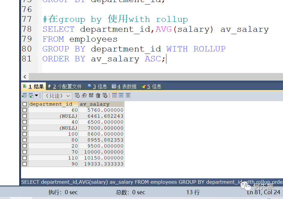Select cell value 6500.000000
283x199 pixels.
(101, 122)
